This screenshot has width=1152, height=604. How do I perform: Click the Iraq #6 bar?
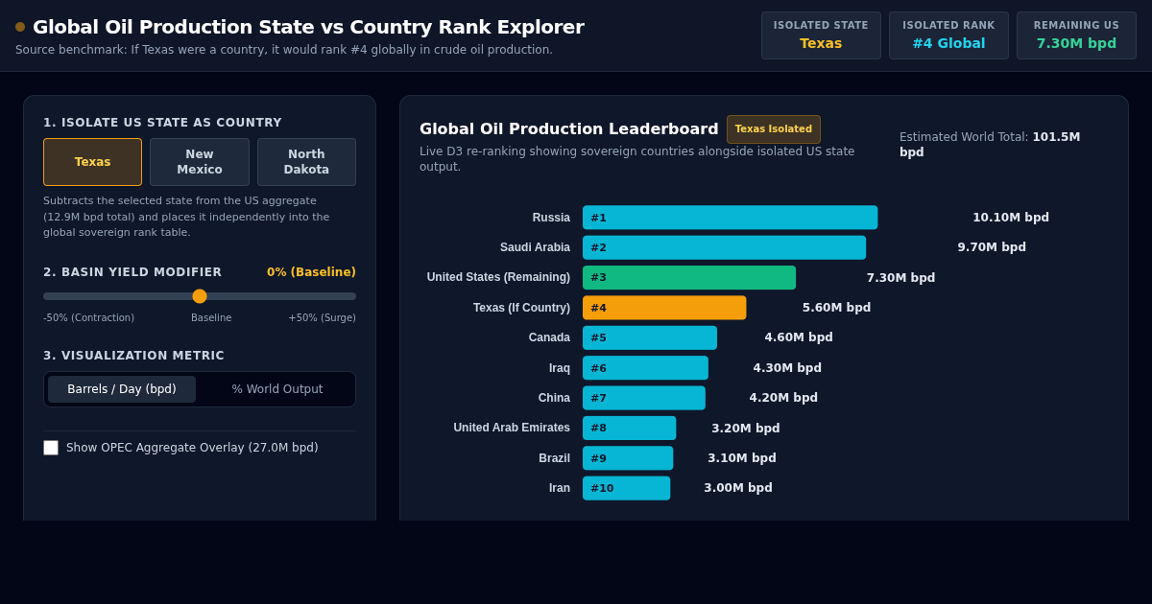(645, 368)
